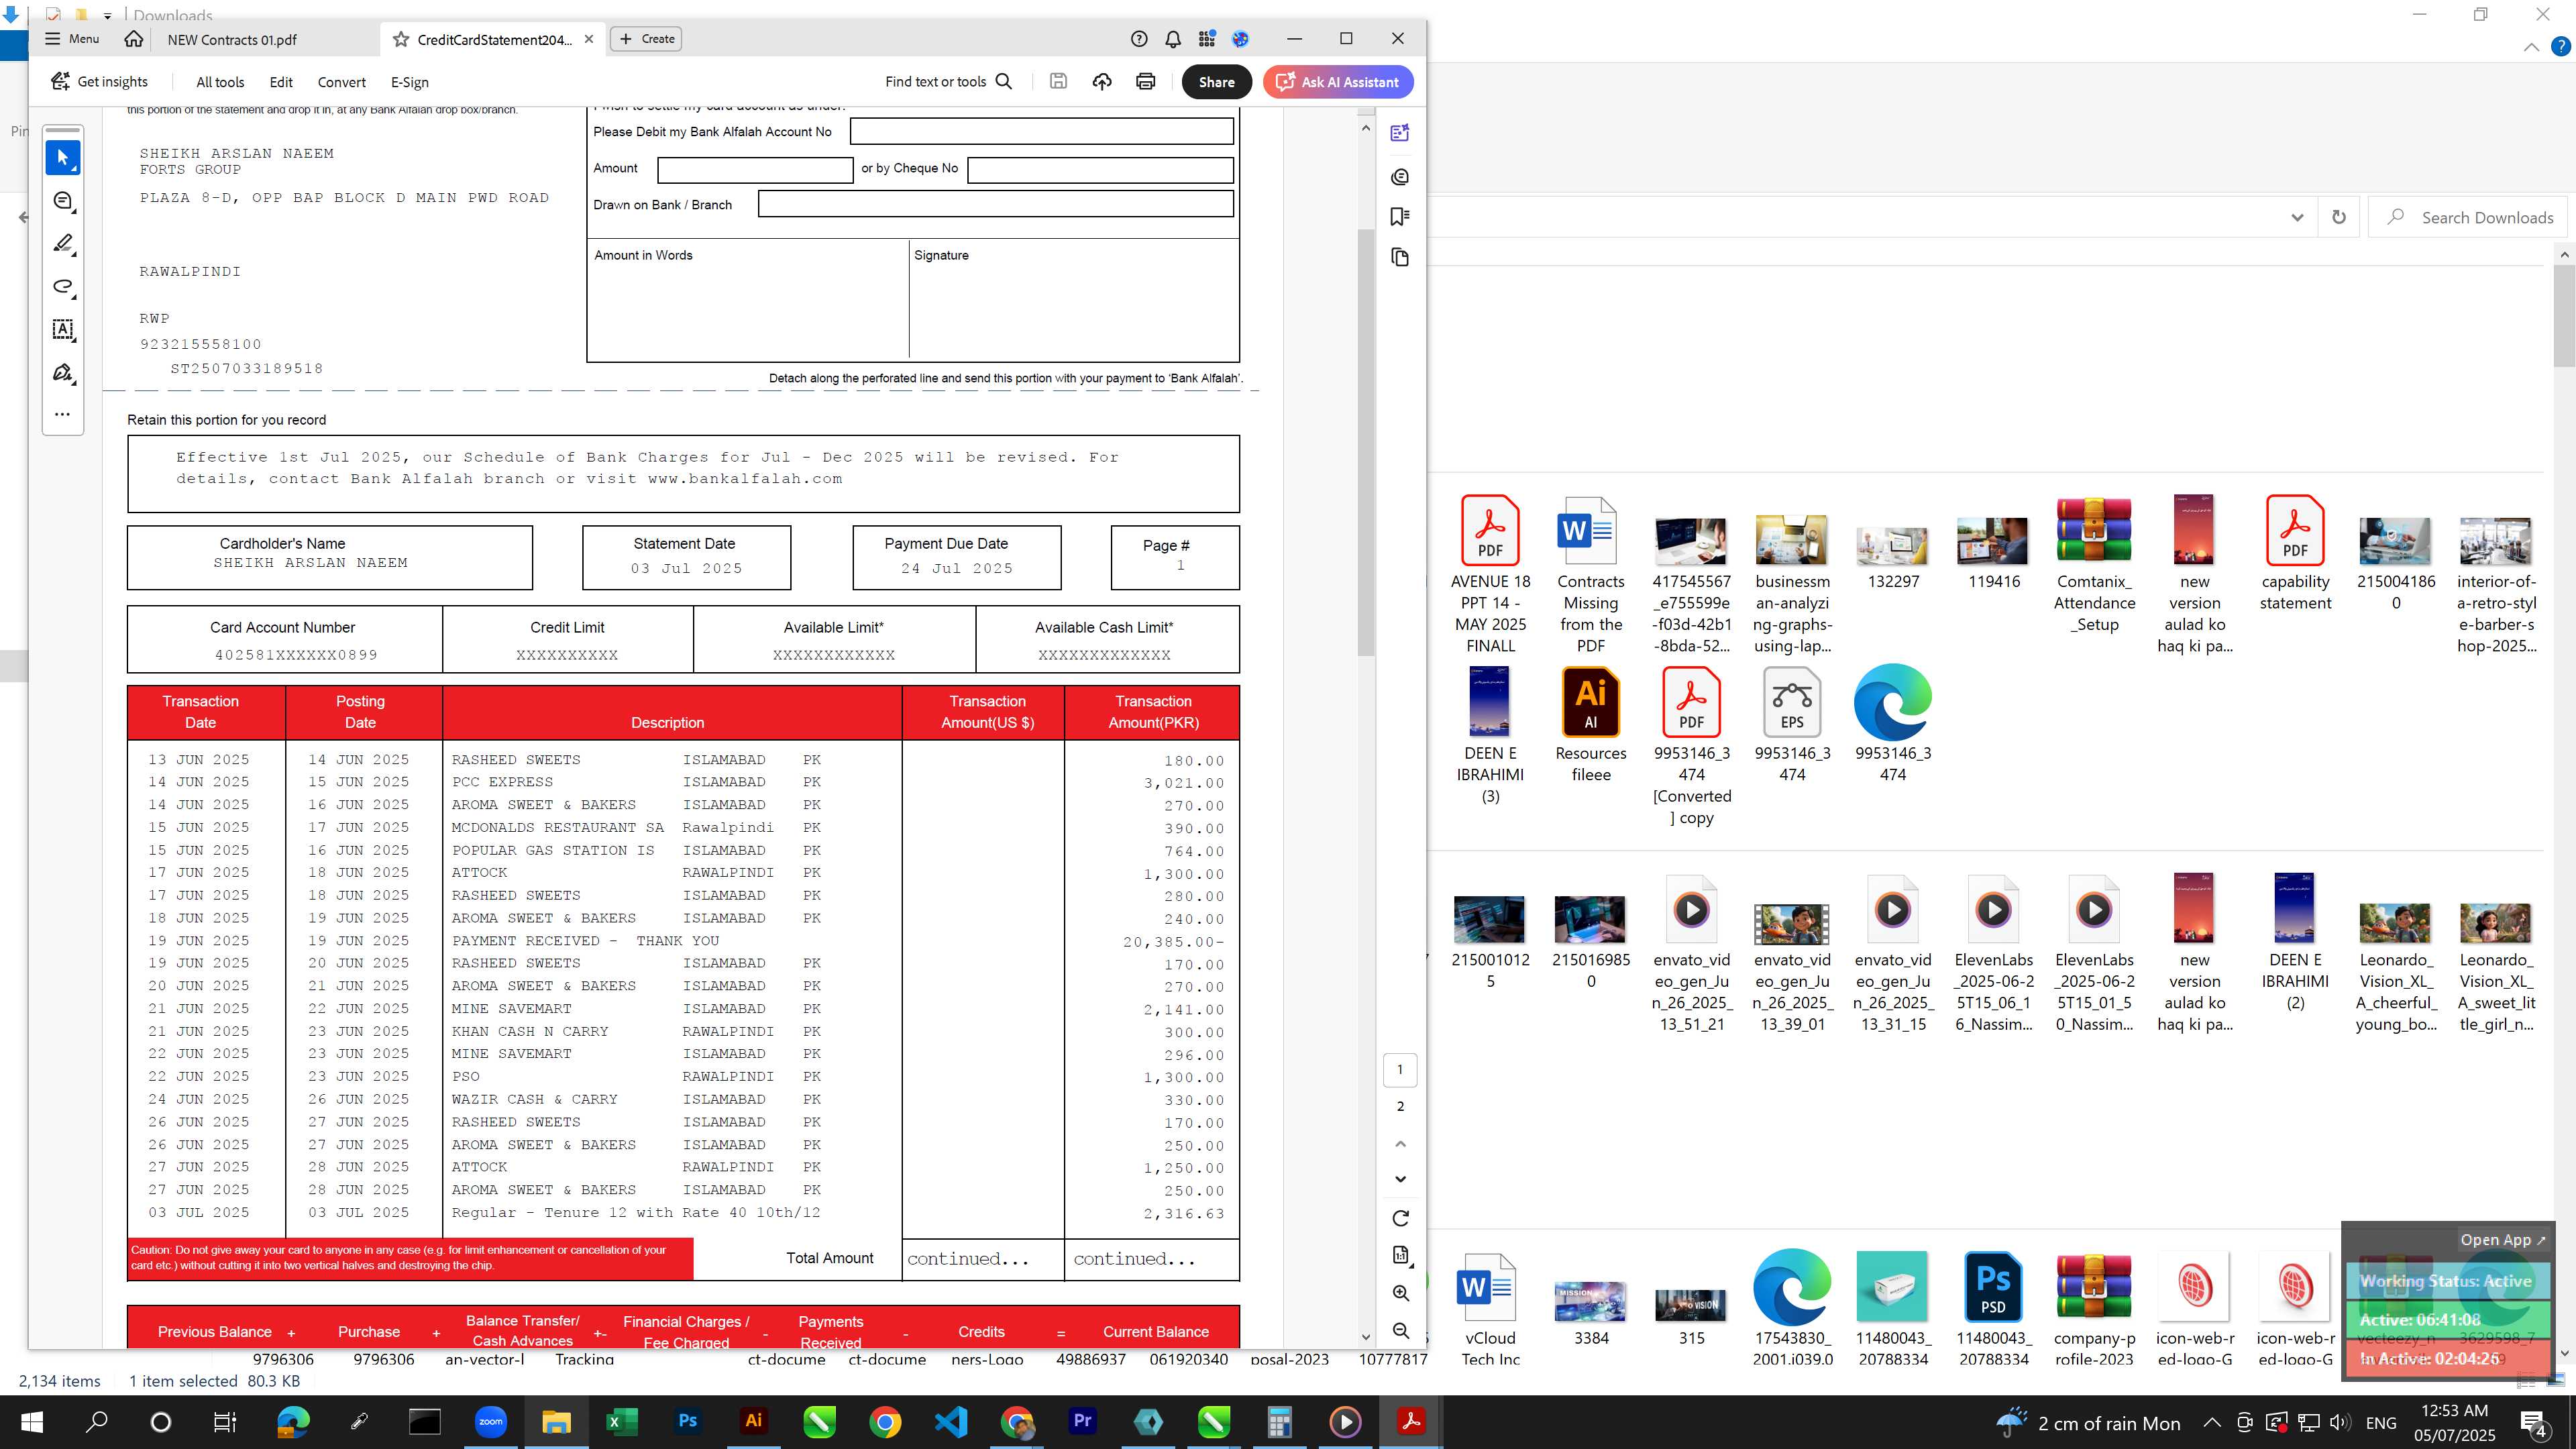
Task: Click the Bank Alfalah Account No field
Action: tap(1041, 131)
